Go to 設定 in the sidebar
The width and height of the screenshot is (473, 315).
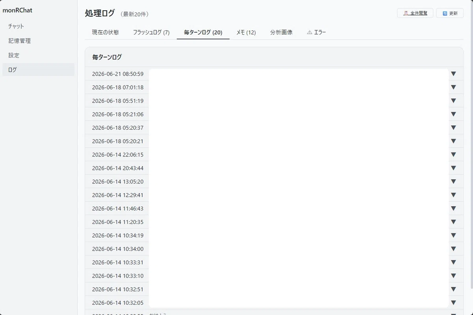pos(38,55)
